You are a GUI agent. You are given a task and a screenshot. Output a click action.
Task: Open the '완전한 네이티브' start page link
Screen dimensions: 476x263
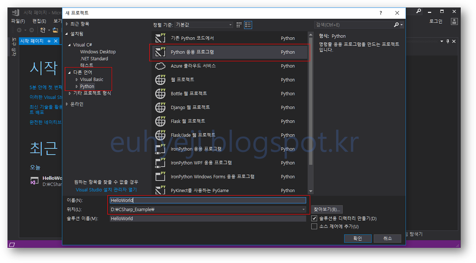coord(46,122)
